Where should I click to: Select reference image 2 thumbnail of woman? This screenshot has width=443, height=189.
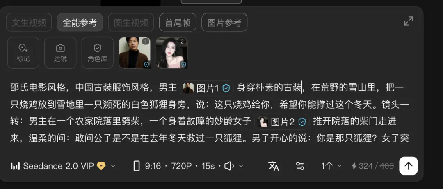[172, 53]
